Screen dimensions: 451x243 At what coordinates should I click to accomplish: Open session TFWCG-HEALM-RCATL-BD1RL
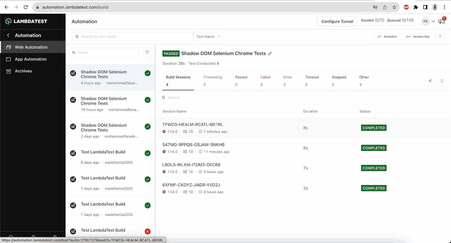click(193, 125)
